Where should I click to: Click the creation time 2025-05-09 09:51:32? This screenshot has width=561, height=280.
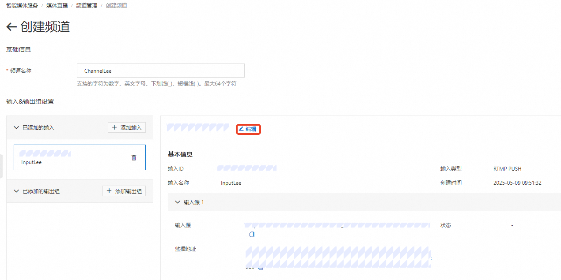pos(517,183)
